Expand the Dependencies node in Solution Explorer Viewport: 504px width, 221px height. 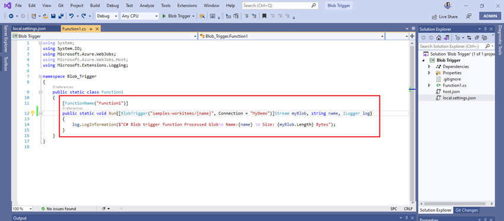pos(429,66)
